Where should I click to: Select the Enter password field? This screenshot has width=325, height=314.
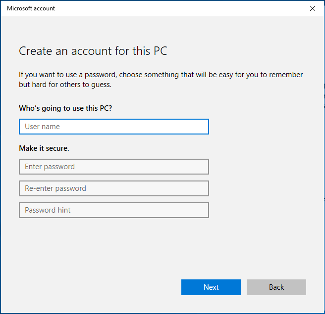pos(114,167)
